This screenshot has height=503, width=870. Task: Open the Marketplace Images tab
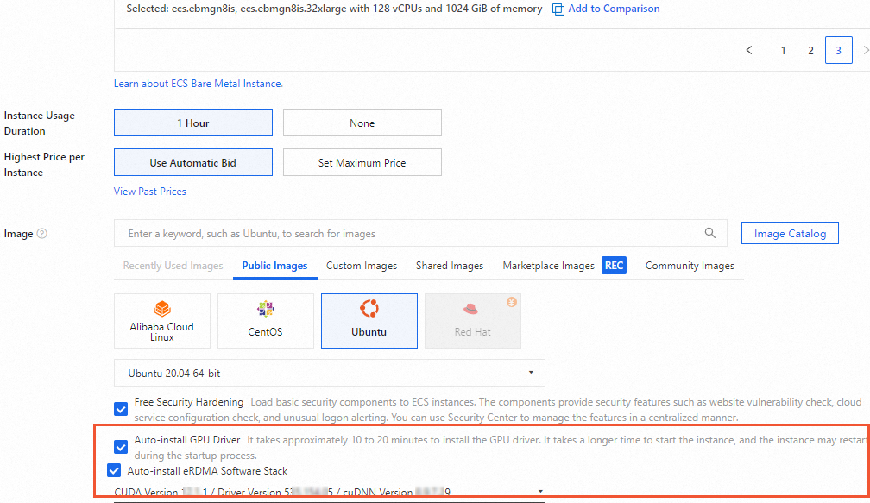pos(548,265)
